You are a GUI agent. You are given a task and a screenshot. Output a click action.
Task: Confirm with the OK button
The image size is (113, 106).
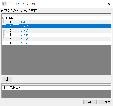coord(90,102)
